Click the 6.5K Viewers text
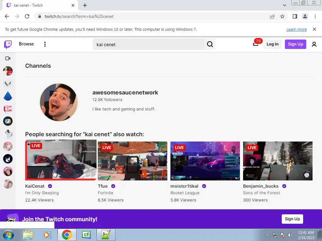The width and height of the screenshot is (322, 241). point(111,200)
